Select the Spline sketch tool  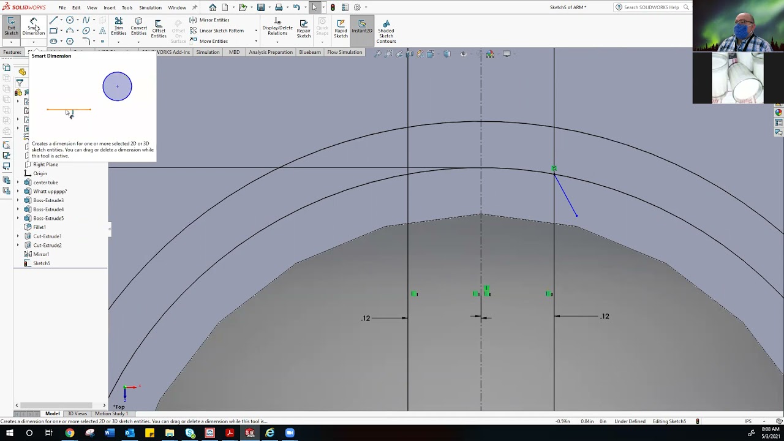(86, 20)
